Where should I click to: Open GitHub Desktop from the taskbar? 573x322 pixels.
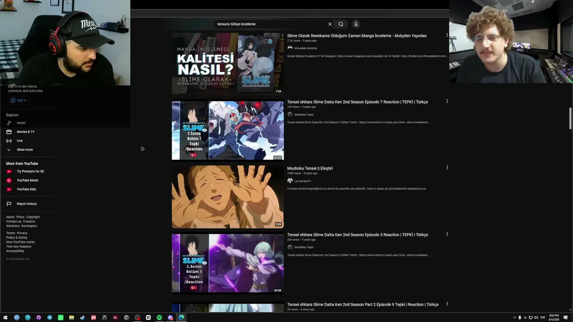click(x=38, y=318)
